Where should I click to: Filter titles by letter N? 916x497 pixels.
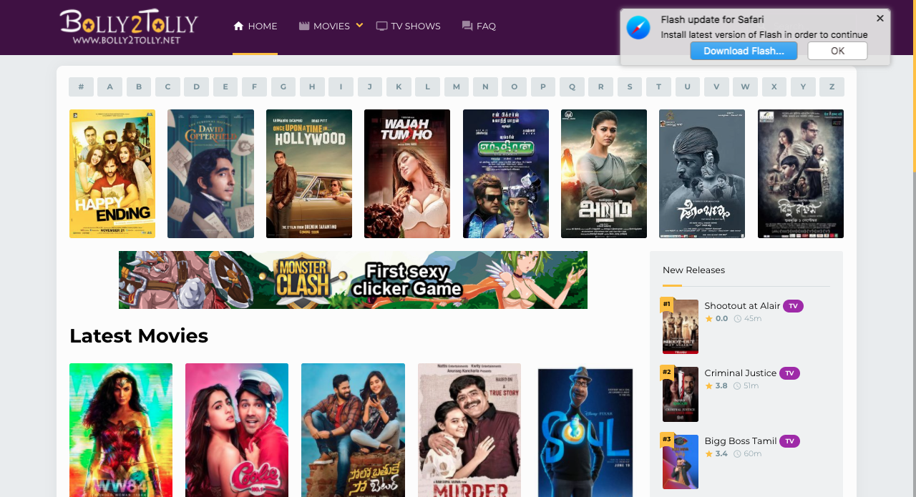[485, 87]
